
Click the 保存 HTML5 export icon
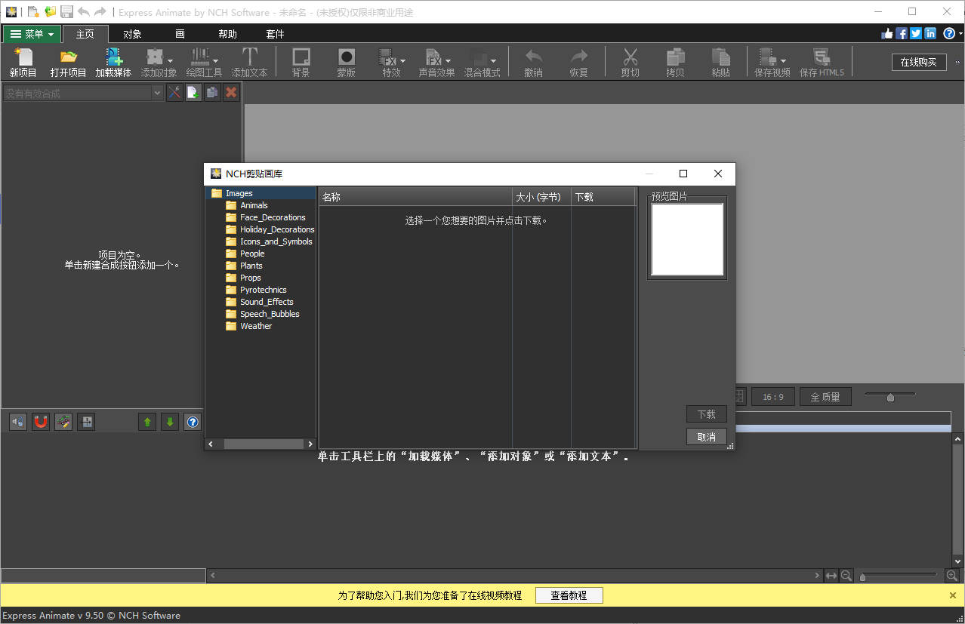[x=822, y=62]
